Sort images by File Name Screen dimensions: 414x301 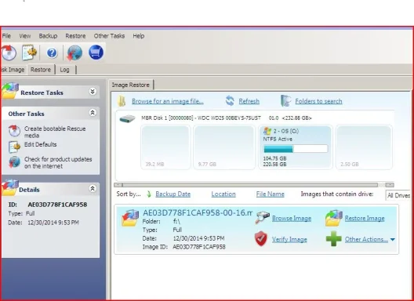coord(270,194)
